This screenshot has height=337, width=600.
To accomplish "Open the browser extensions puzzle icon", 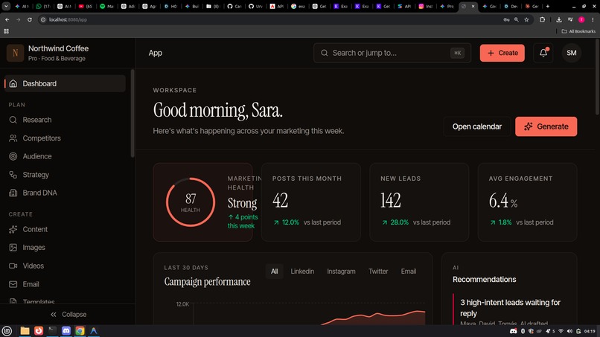I will tap(542, 19).
